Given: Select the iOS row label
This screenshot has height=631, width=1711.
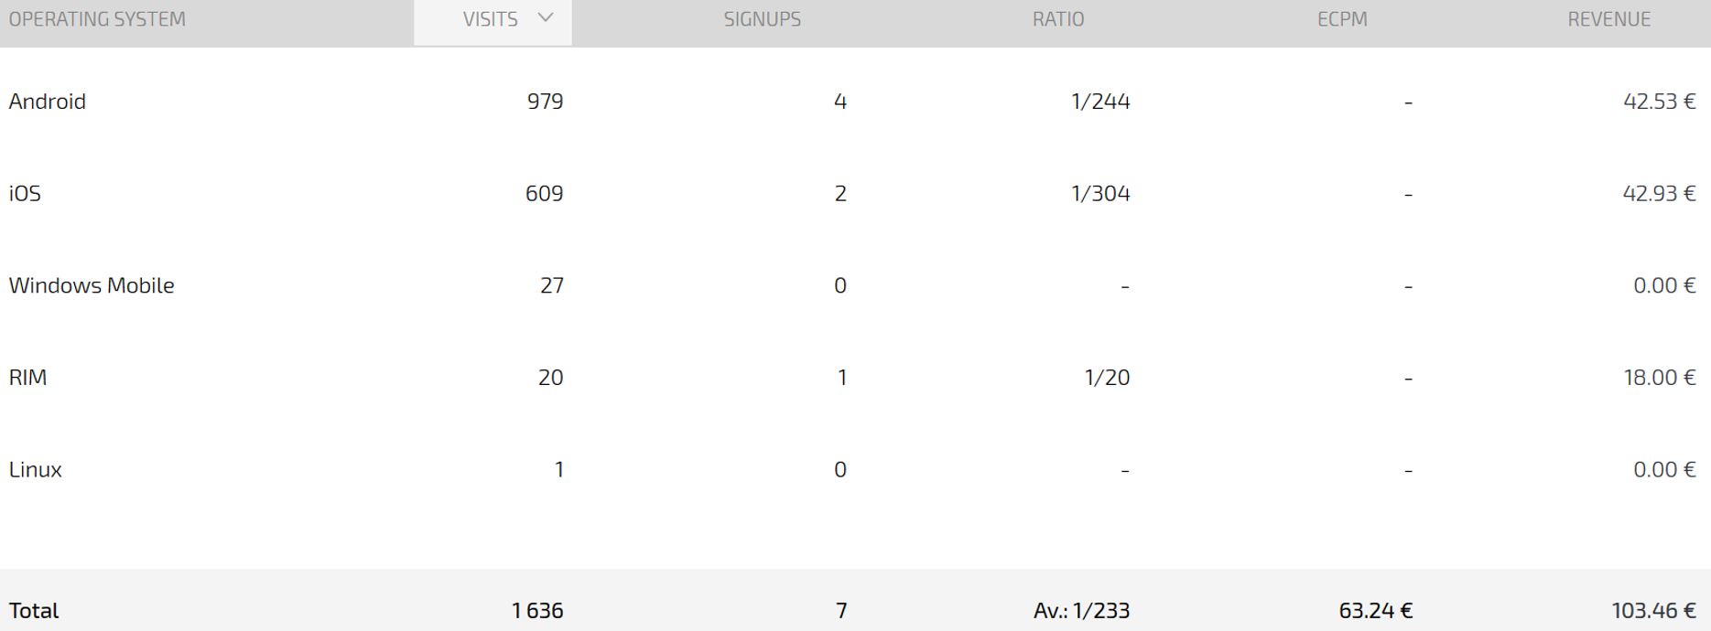Looking at the screenshot, I should pyautogui.click(x=25, y=194).
